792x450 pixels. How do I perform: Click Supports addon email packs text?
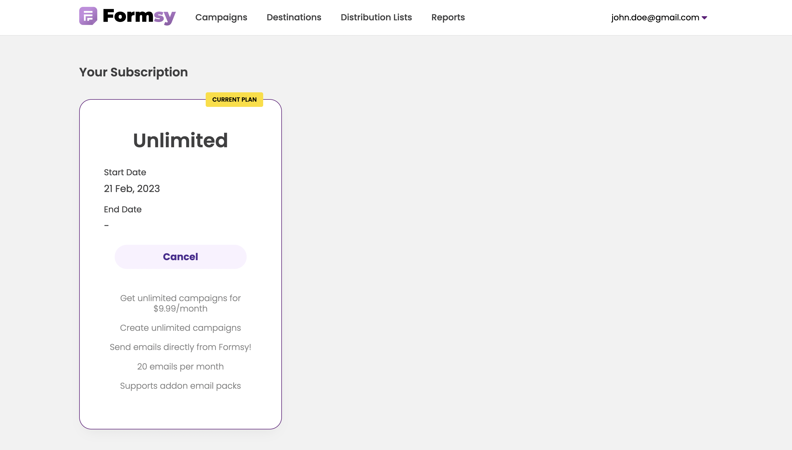(180, 386)
